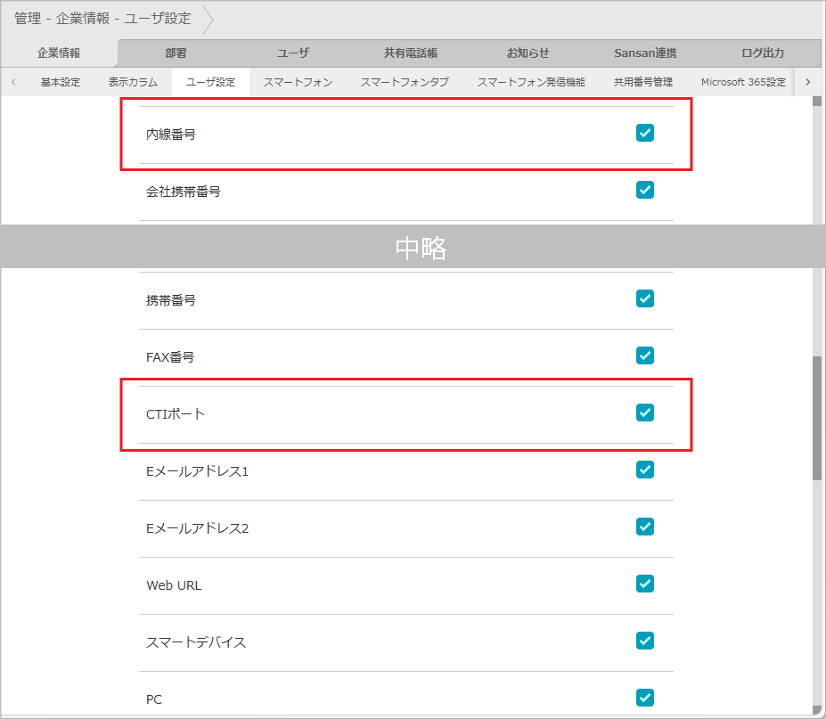Image resolution: width=826 pixels, height=719 pixels.
Task: Switch to the 部署 tab
Action: tap(176, 53)
